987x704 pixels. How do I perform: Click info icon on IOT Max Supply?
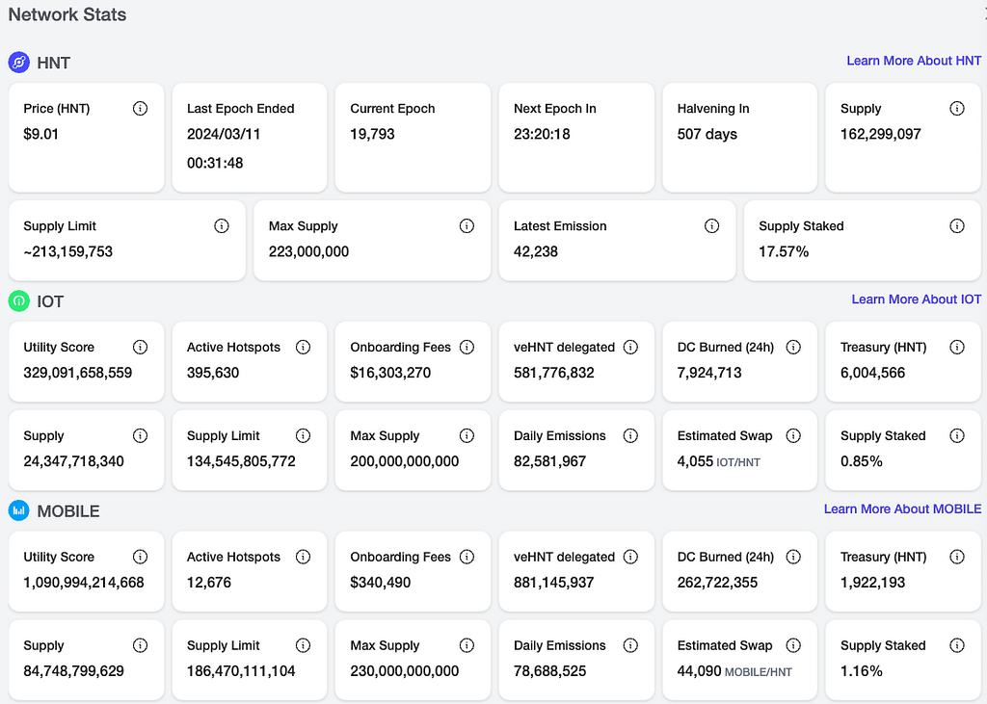[467, 435]
